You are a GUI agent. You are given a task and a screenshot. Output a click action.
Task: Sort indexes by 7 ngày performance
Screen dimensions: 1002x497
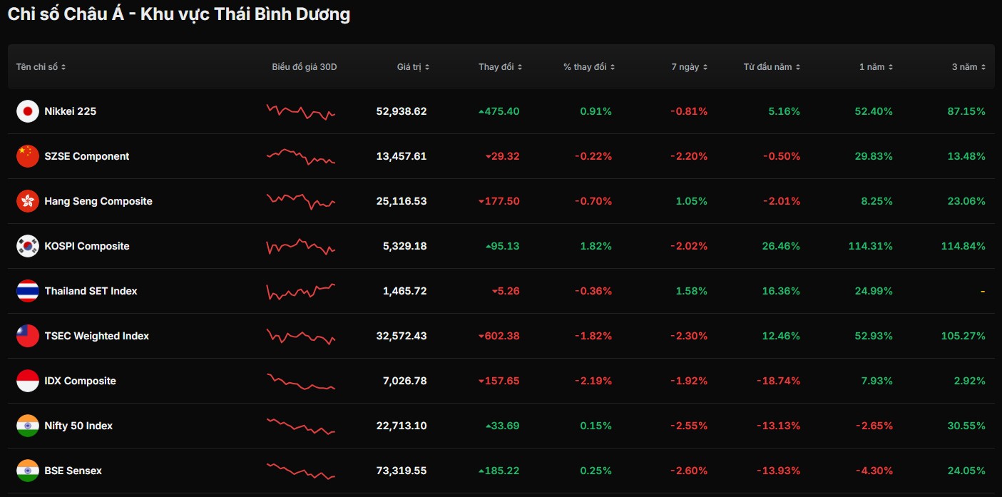[x=689, y=67]
